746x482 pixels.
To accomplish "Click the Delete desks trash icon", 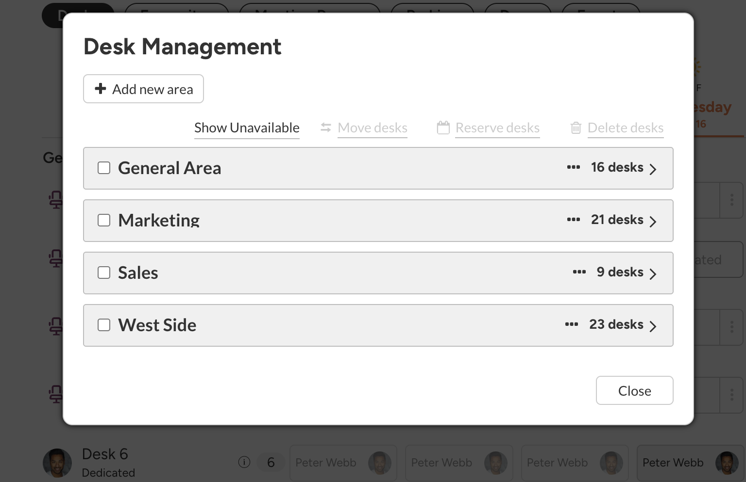I will click(x=576, y=128).
